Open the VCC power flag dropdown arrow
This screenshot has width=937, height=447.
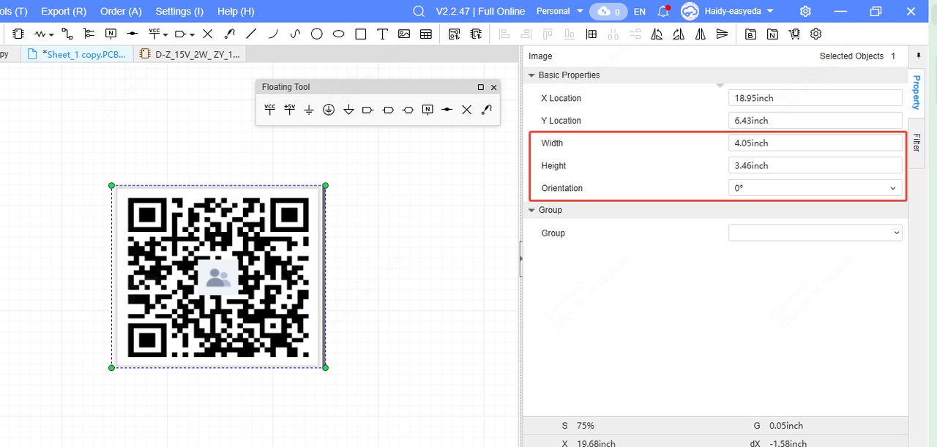point(165,34)
